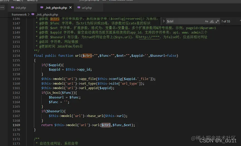Viewport: 241px width, 146px height.
Task: Click line number 1162
Action: pos(16,93)
